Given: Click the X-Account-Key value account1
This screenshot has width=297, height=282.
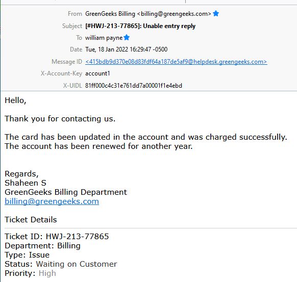Looking at the screenshot, I should [97, 73].
